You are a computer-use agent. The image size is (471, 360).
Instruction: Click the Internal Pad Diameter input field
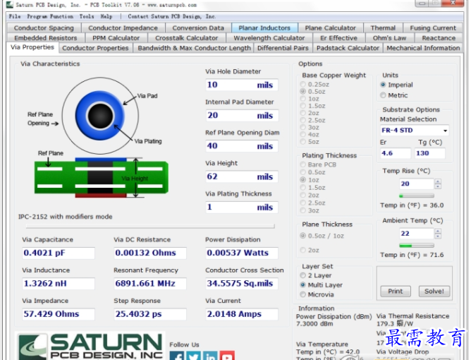click(x=242, y=116)
